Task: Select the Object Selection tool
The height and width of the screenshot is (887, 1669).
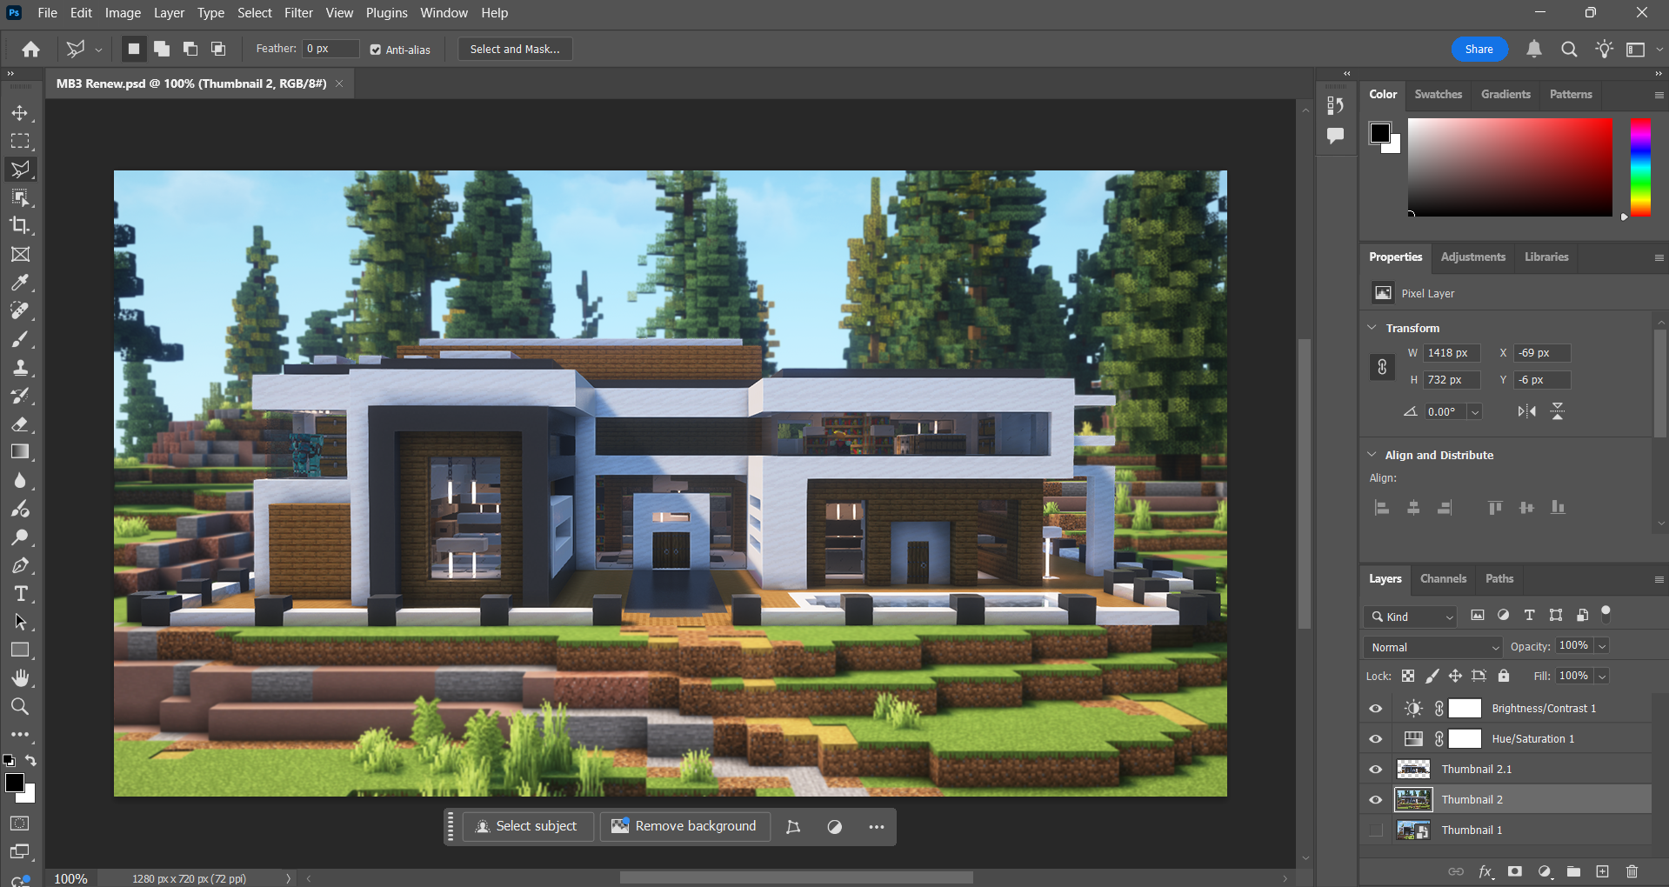Action: pos(20,197)
